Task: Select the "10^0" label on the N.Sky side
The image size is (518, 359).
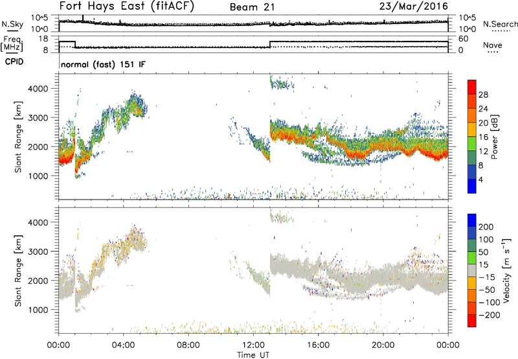Action: 39,29
